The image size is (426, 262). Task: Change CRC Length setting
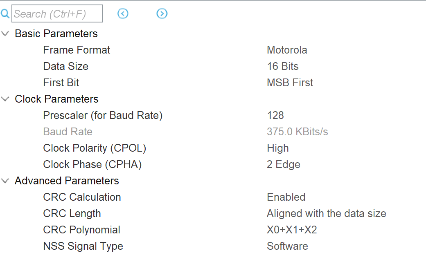pos(326,213)
